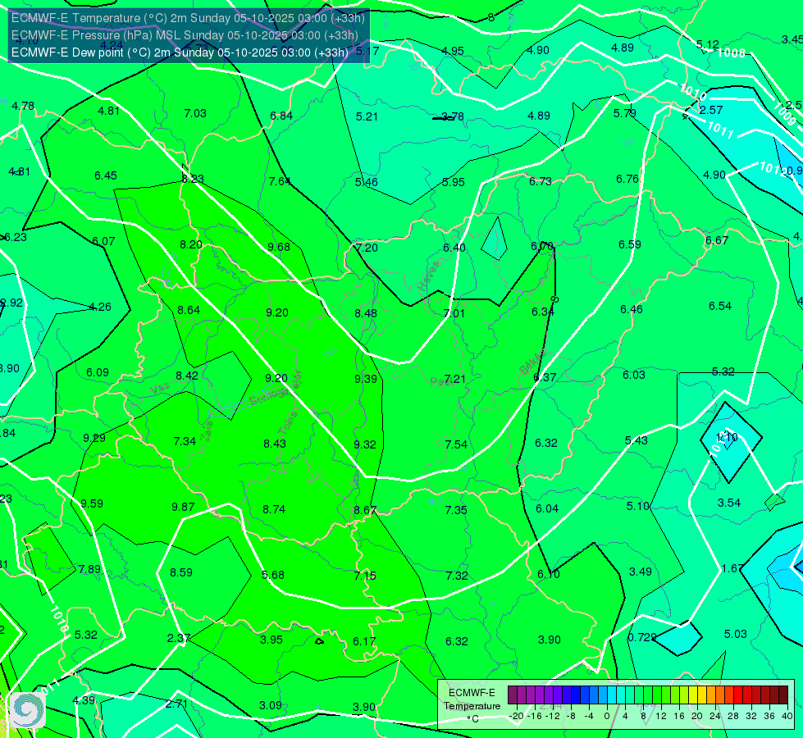Click the 3.09 temperature value
The image size is (803, 738).
(271, 704)
